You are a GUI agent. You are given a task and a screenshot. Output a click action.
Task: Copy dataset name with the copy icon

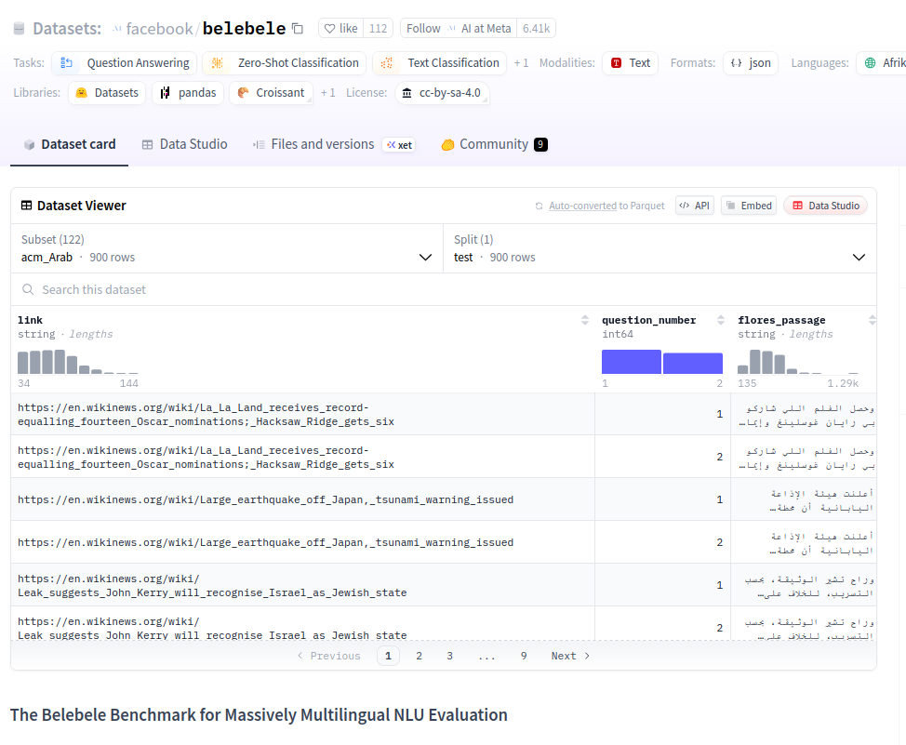(x=298, y=28)
